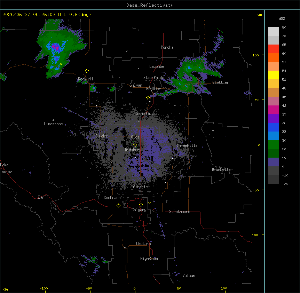Click the Ponoka city label
The image size is (300, 293).
(167, 47)
